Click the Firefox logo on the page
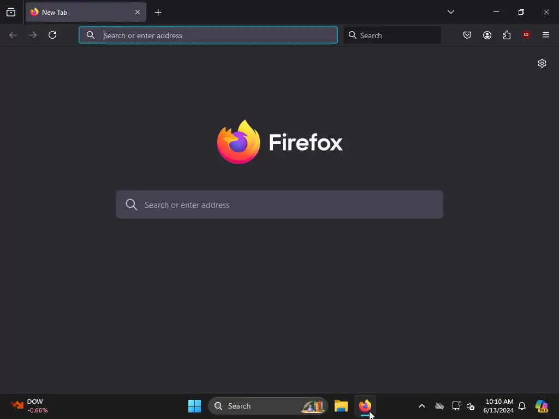The width and height of the screenshot is (559, 419). pos(239,142)
